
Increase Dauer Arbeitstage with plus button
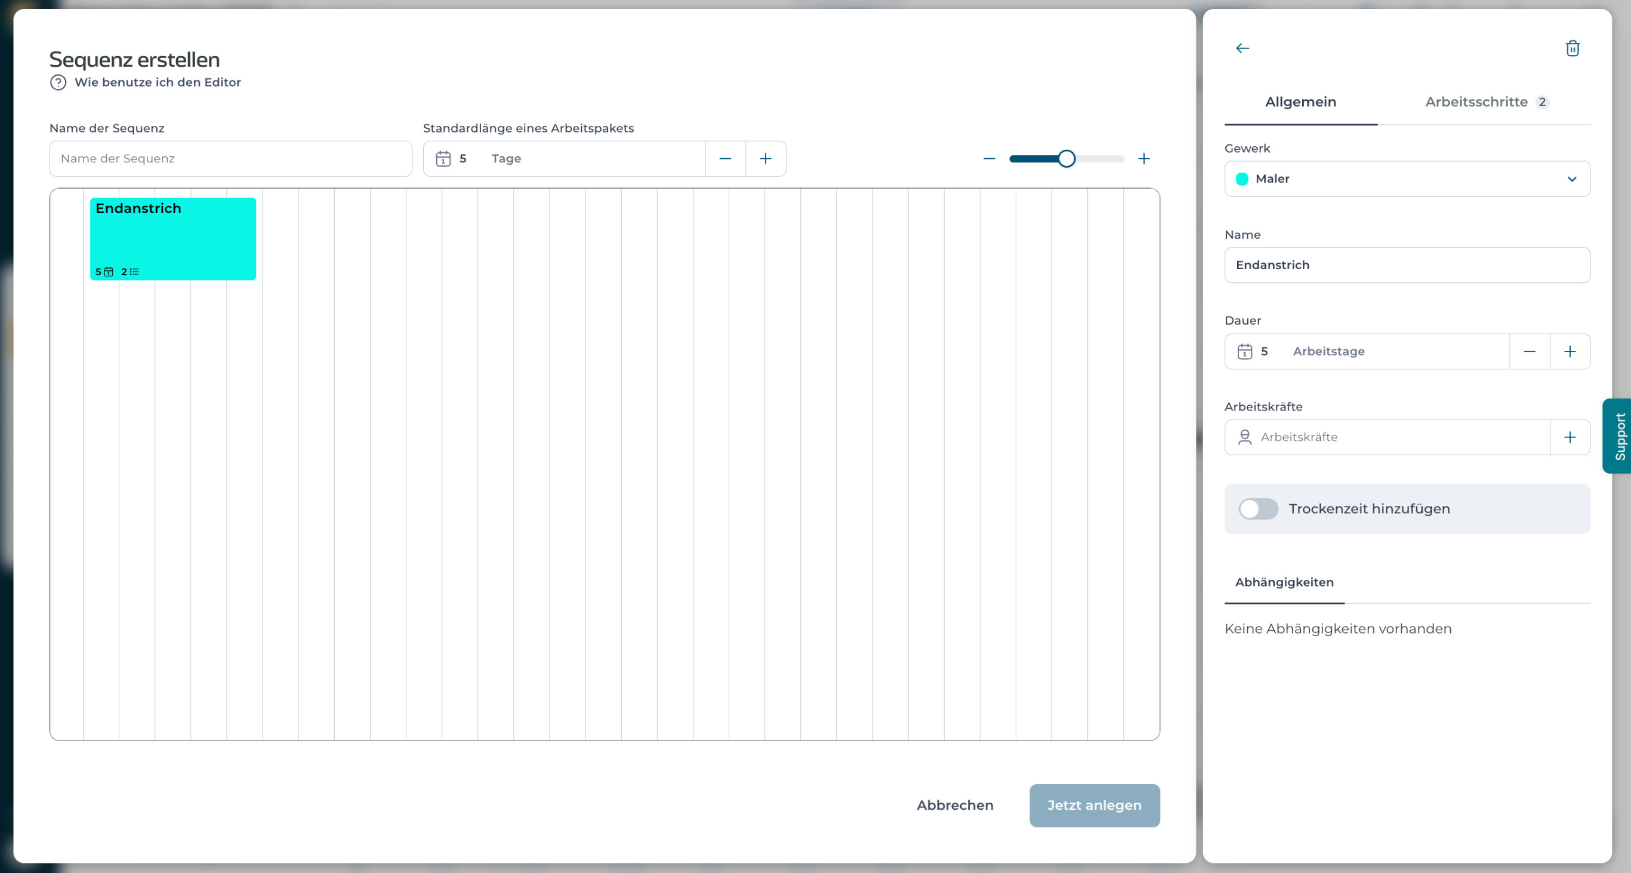[x=1570, y=351]
